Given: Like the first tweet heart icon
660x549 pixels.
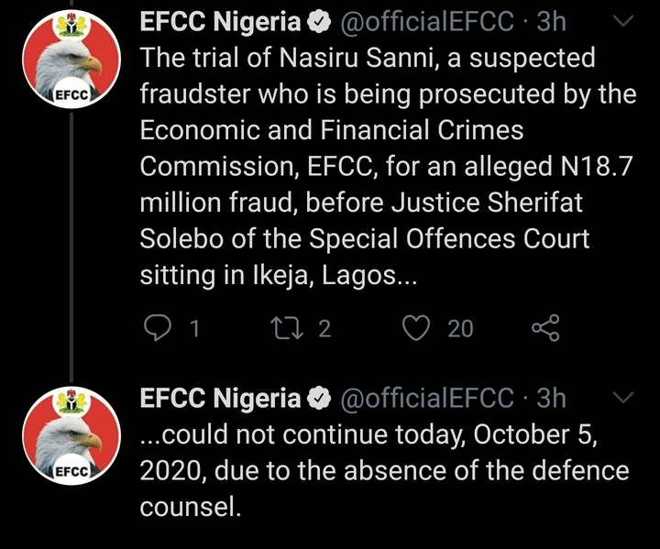Looking at the screenshot, I should click(416, 327).
